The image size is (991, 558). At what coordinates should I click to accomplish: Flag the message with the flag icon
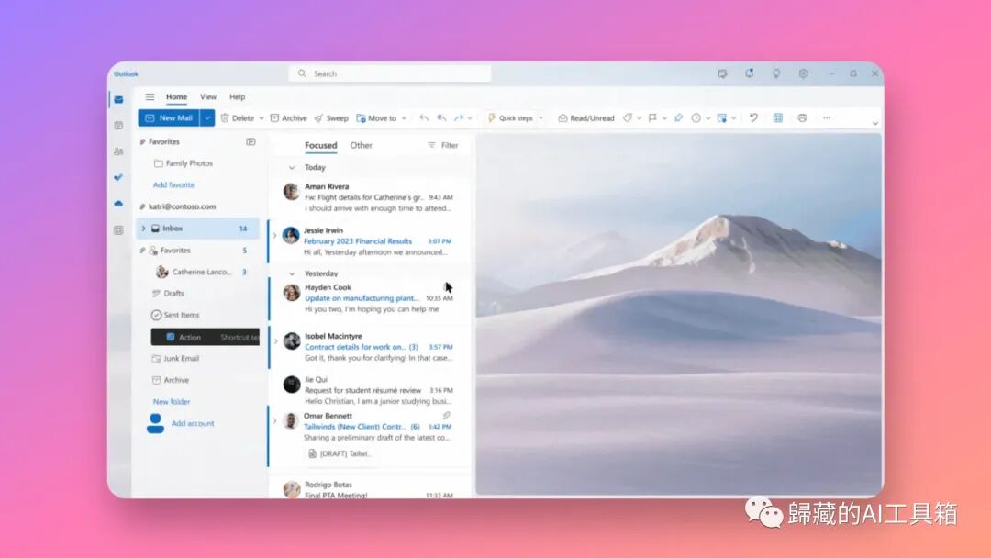click(x=653, y=118)
